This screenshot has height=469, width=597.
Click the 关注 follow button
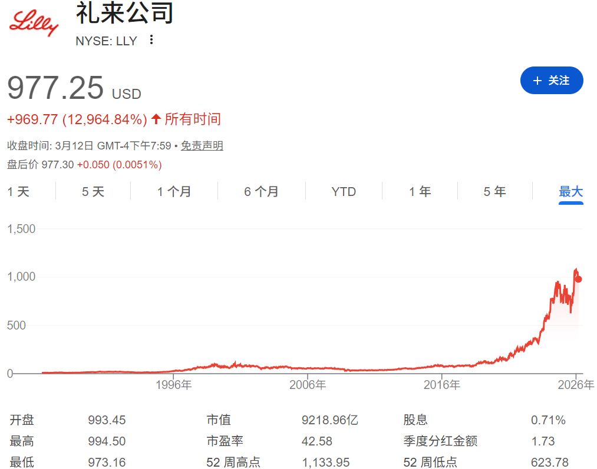[x=552, y=81]
